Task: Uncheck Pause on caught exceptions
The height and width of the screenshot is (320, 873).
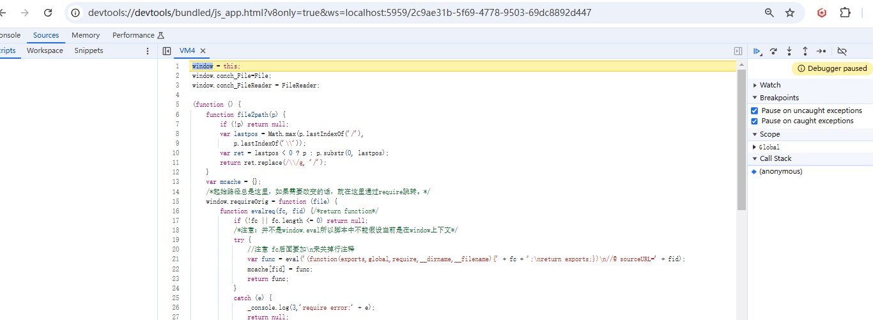Action: pos(755,121)
